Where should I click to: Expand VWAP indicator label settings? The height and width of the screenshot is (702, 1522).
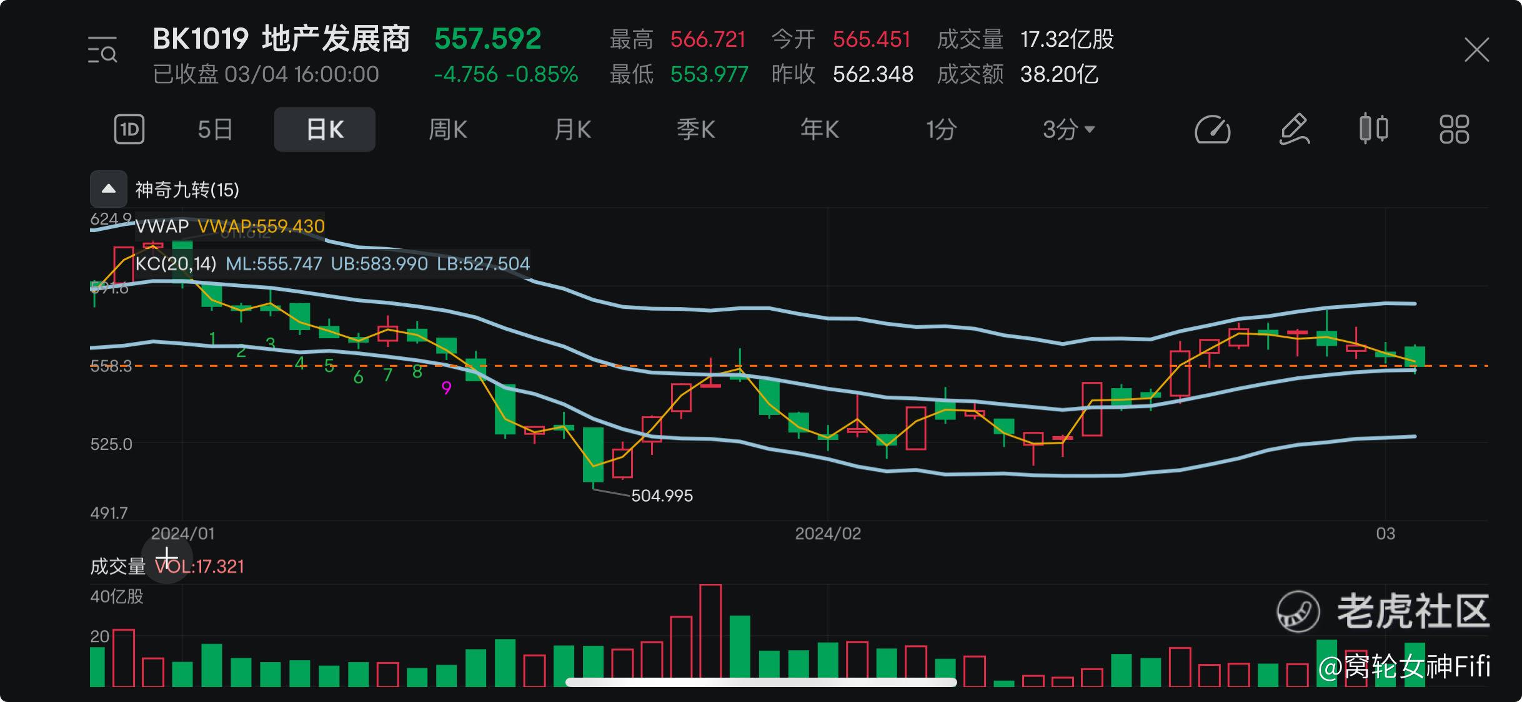pyautogui.click(x=162, y=226)
